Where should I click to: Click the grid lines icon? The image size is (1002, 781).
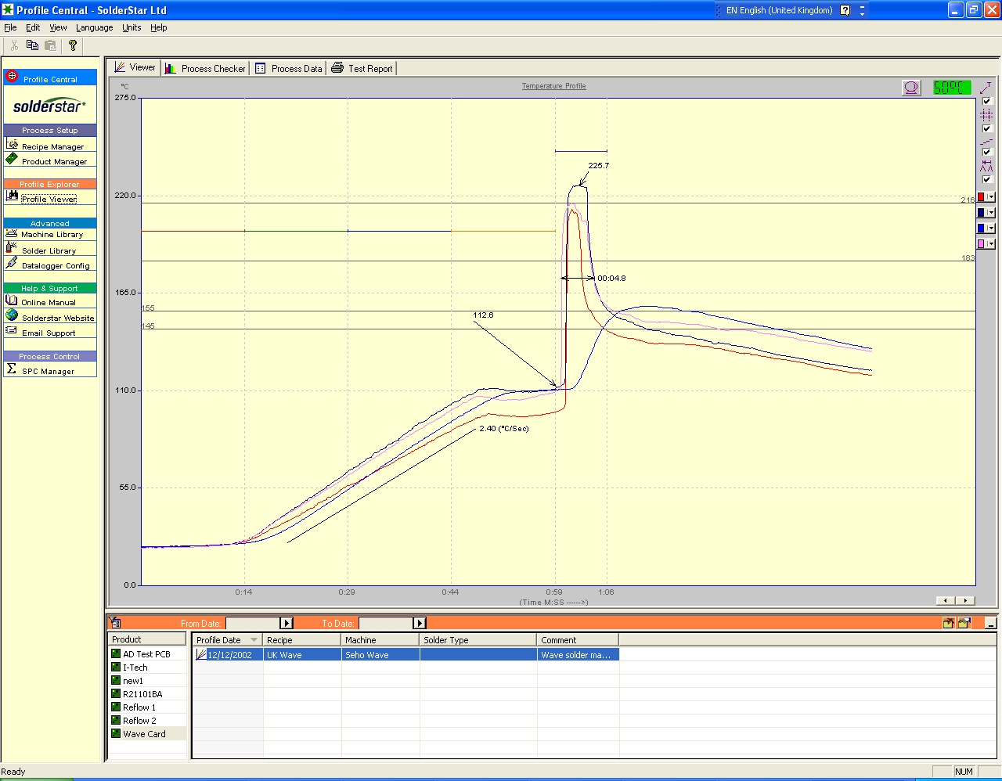(x=986, y=115)
